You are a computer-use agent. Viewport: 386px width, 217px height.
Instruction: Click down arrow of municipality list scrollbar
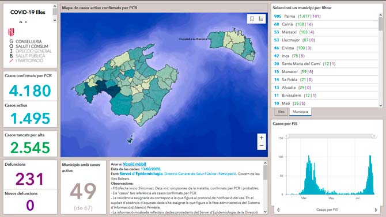tap(381, 105)
